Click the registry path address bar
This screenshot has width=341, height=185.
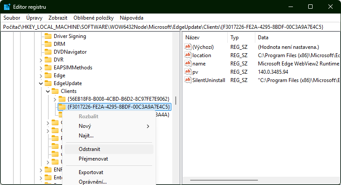coord(170,27)
